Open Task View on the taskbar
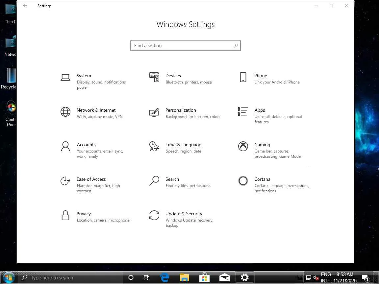The image size is (379, 284). [x=147, y=278]
